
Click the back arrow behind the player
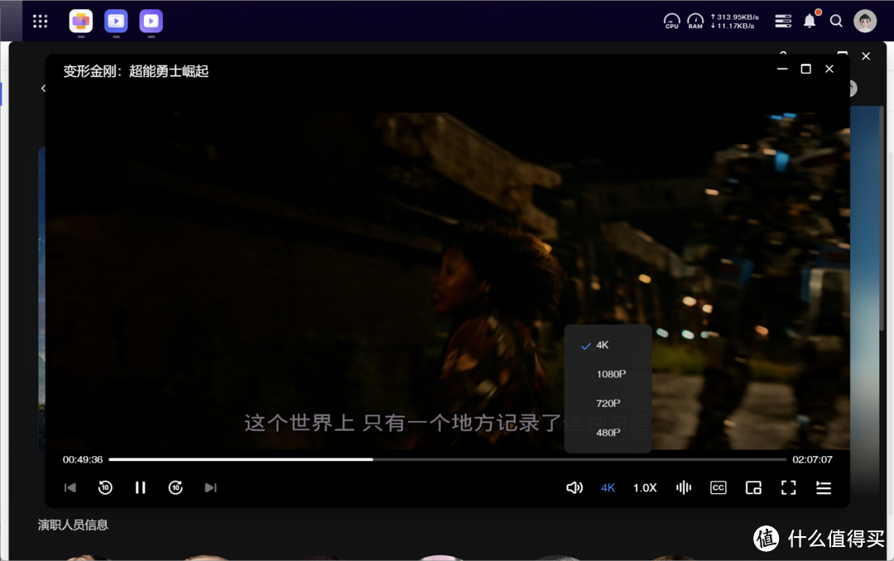(43, 88)
